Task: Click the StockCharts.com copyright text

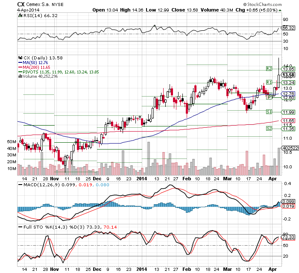Action: (x=262, y=4)
